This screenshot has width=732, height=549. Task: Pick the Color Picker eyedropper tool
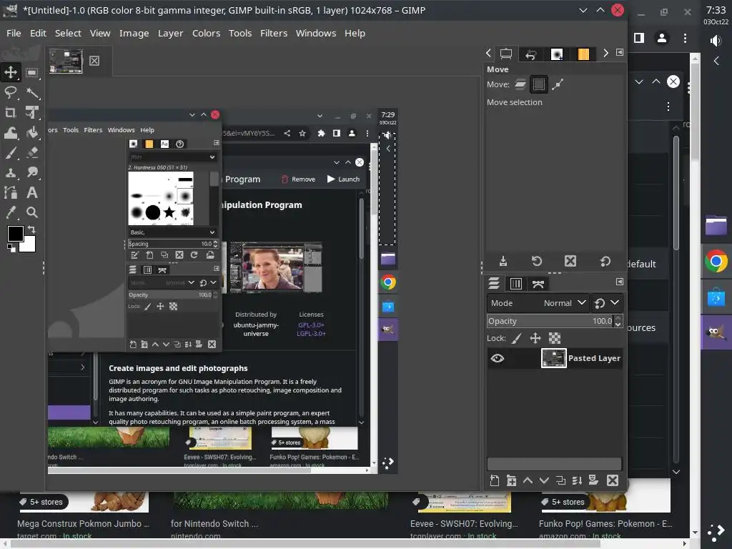[x=10, y=213]
